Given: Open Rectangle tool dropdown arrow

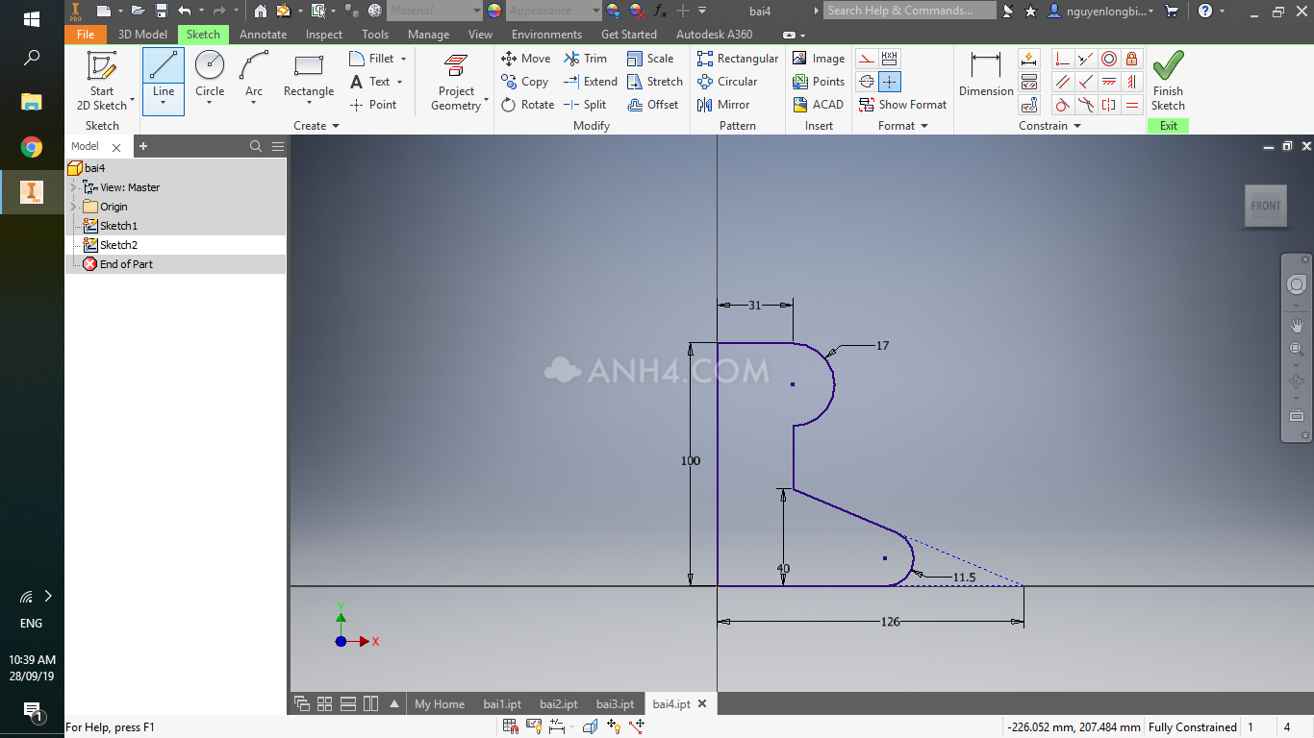Looking at the screenshot, I should 308,104.
